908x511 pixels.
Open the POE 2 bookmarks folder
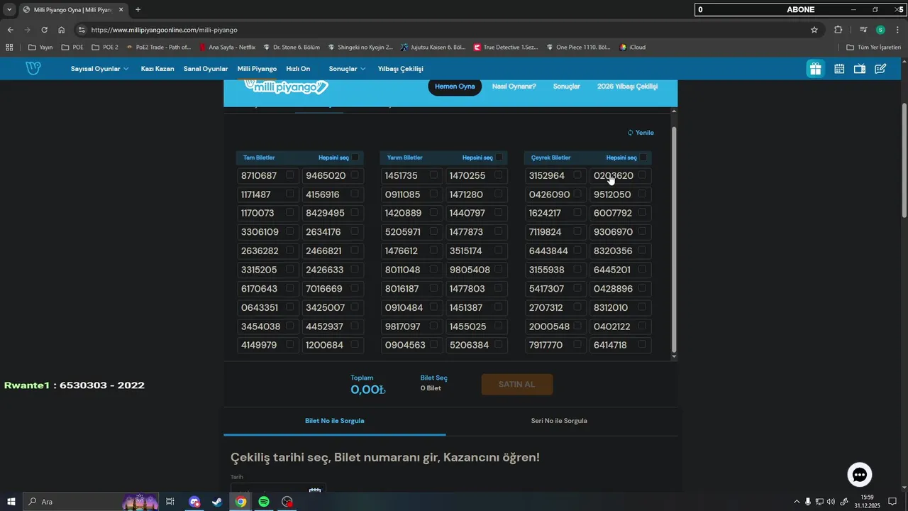pos(105,48)
